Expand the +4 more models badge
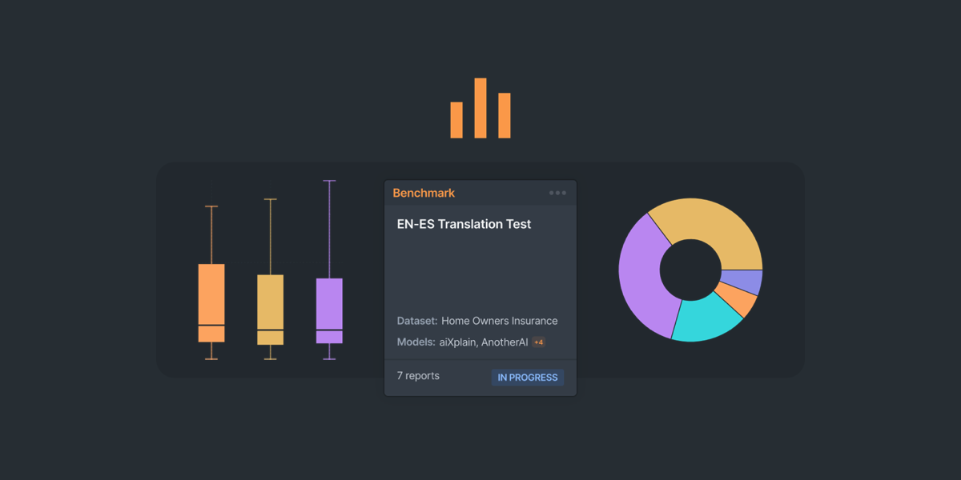Screen dimensions: 961x480 tap(539, 342)
